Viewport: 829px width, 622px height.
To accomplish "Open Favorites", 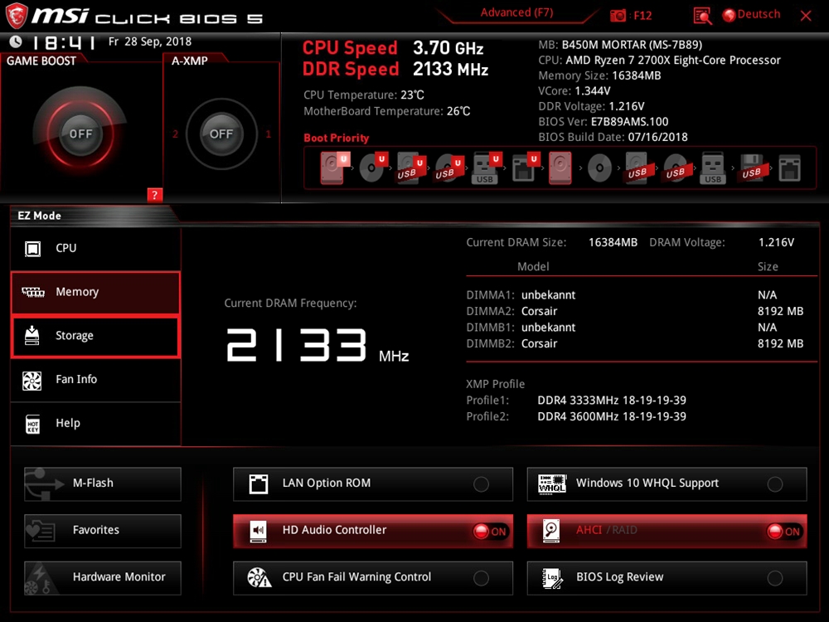I will [x=103, y=531].
